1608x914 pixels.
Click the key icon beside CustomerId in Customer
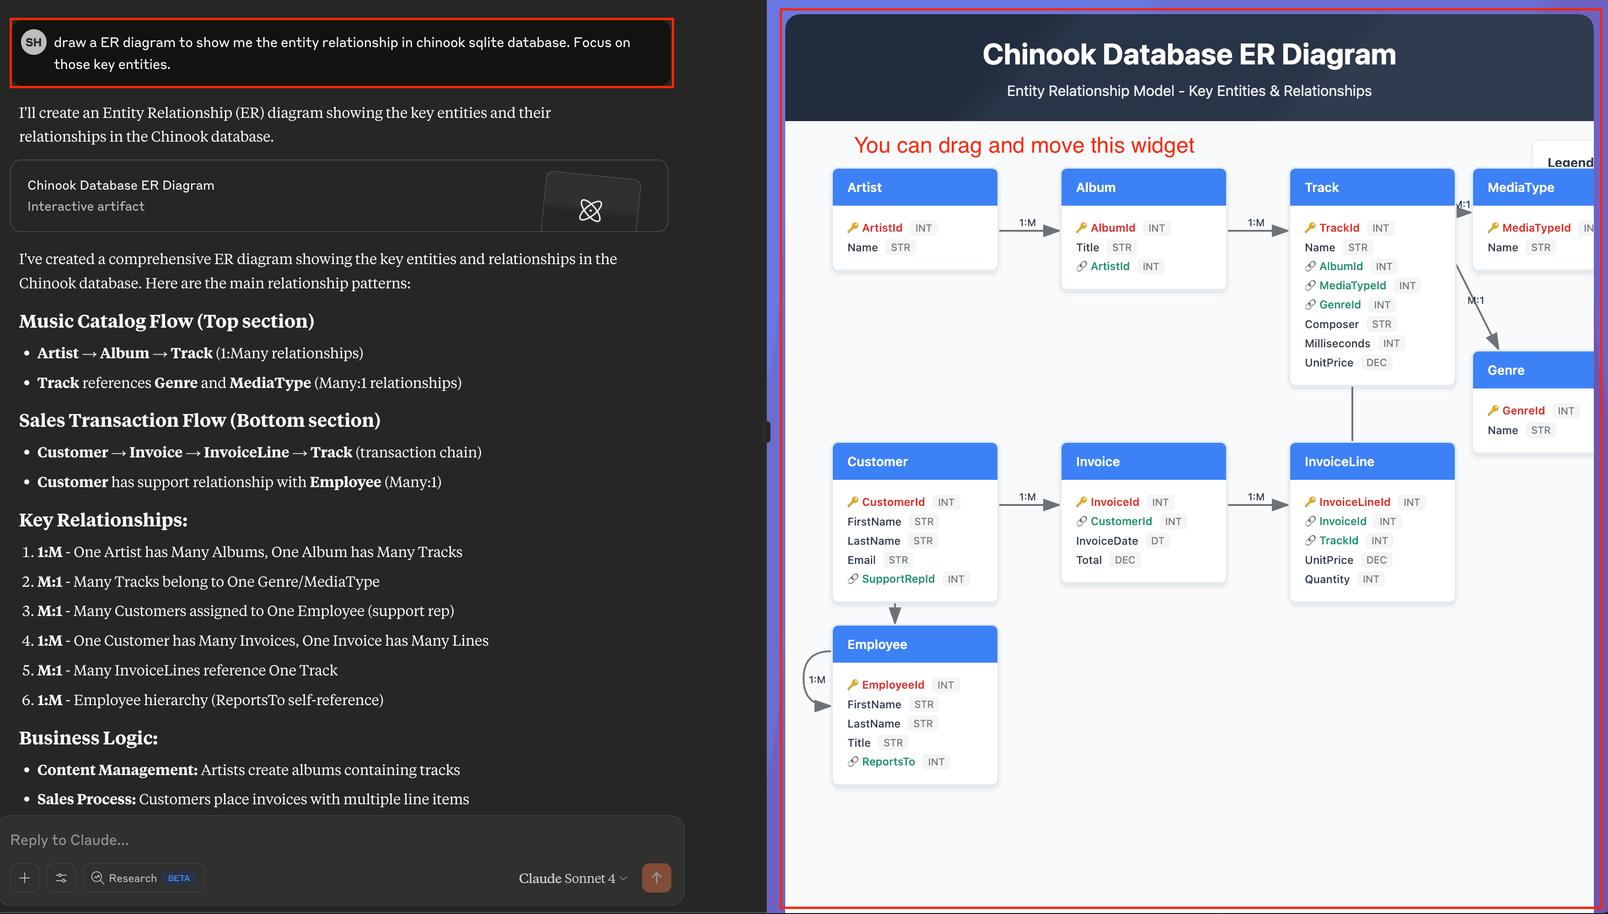853,502
